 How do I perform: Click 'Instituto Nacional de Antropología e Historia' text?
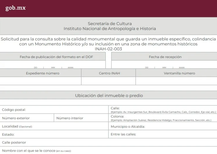point(110,29)
